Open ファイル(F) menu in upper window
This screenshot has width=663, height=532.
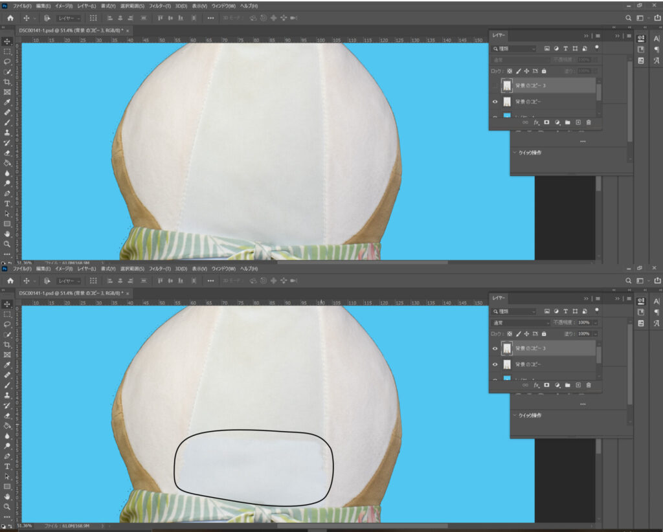22,6
